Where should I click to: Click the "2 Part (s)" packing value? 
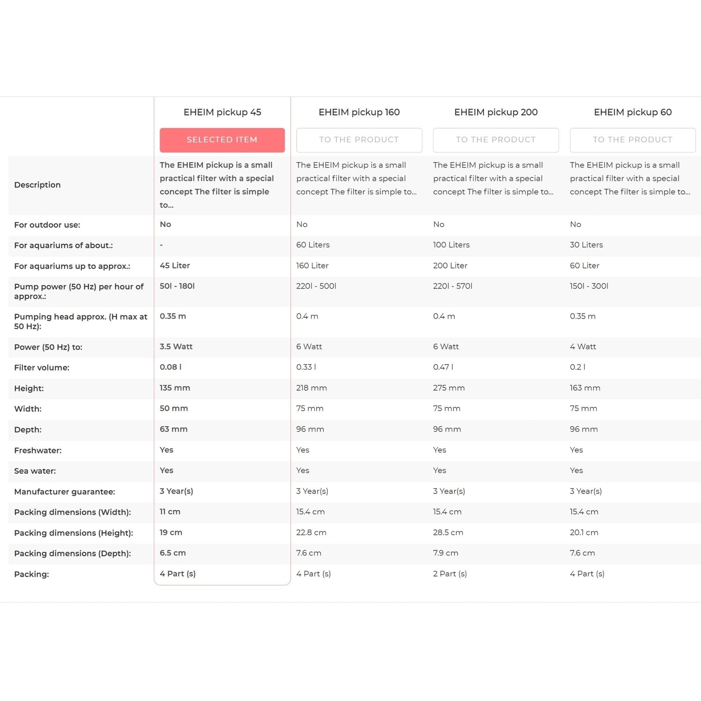[x=450, y=573]
